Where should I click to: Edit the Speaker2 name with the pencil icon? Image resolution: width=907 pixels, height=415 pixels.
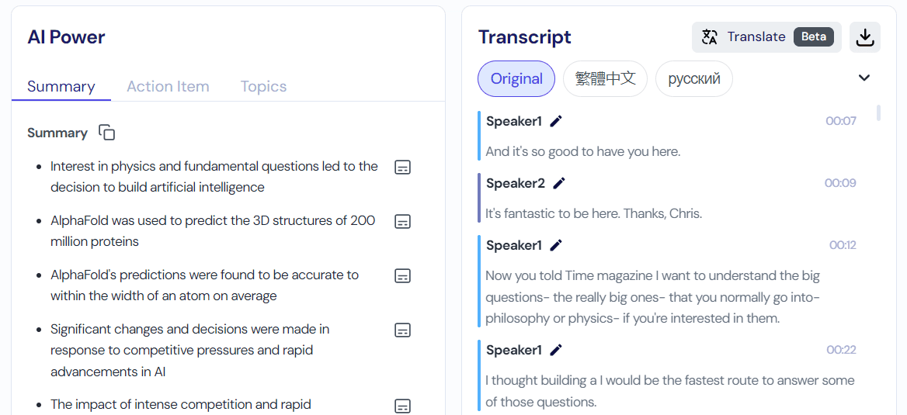(x=559, y=183)
